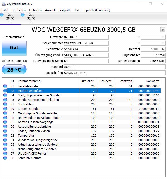Click the blue Gut health status button
This screenshot has width=167, height=179.
(14, 48)
